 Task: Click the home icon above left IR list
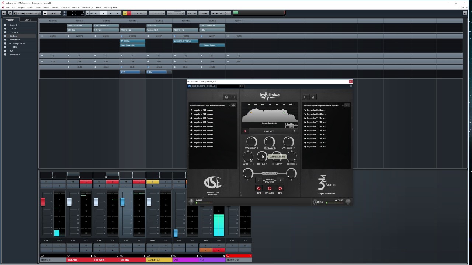tap(226, 97)
